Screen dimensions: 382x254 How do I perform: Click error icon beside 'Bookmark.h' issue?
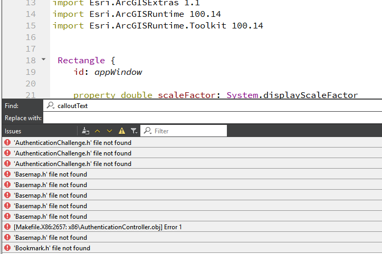point(7,248)
